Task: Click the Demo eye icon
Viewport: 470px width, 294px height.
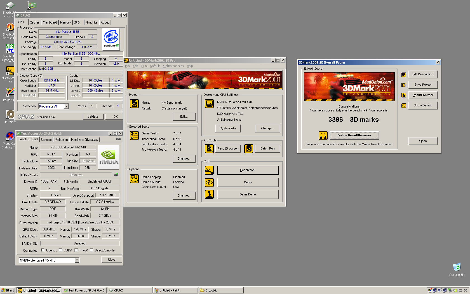Action: pyautogui.click(x=209, y=183)
